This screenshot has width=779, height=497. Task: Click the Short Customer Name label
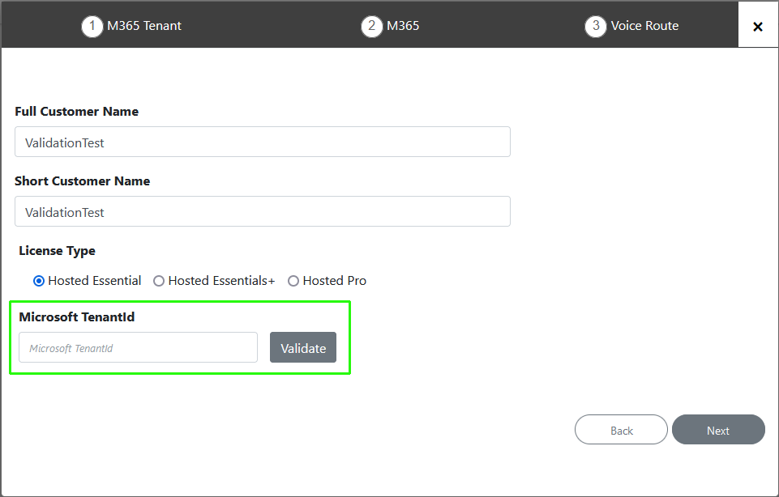tap(82, 181)
